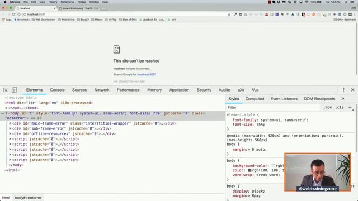The image size is (358, 201).
Task: Select the html breadcrumb at bottom
Action: tap(6, 198)
